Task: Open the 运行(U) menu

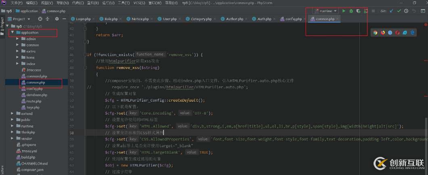Action: (x=108, y=3)
